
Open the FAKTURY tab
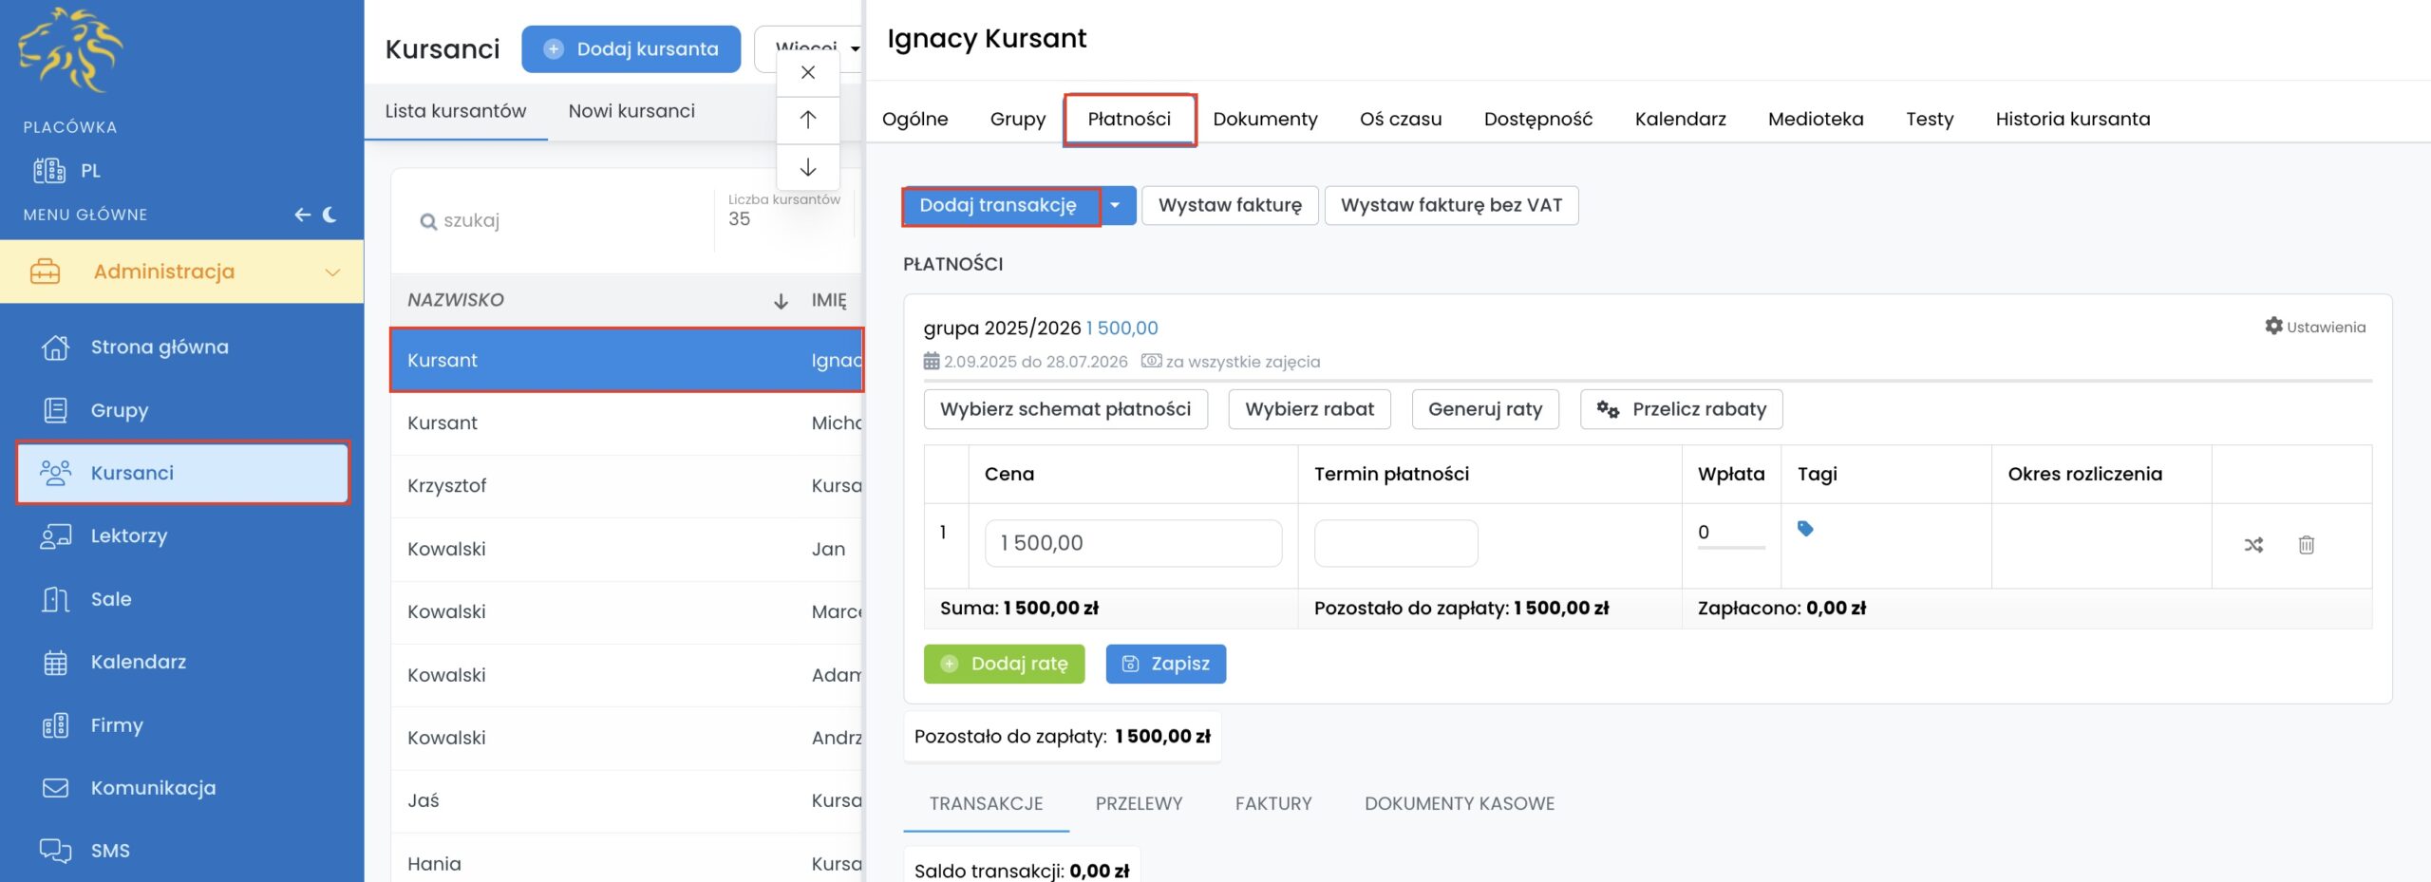tap(1272, 803)
